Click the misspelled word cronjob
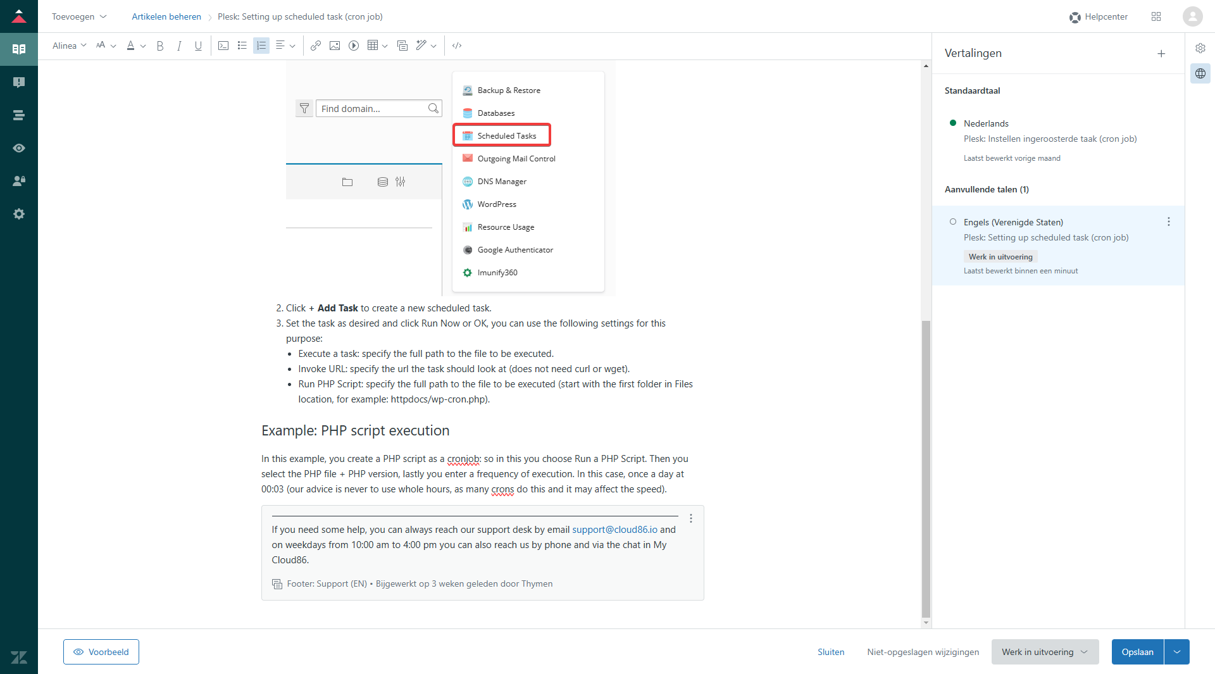The height and width of the screenshot is (674, 1215). coord(463,459)
